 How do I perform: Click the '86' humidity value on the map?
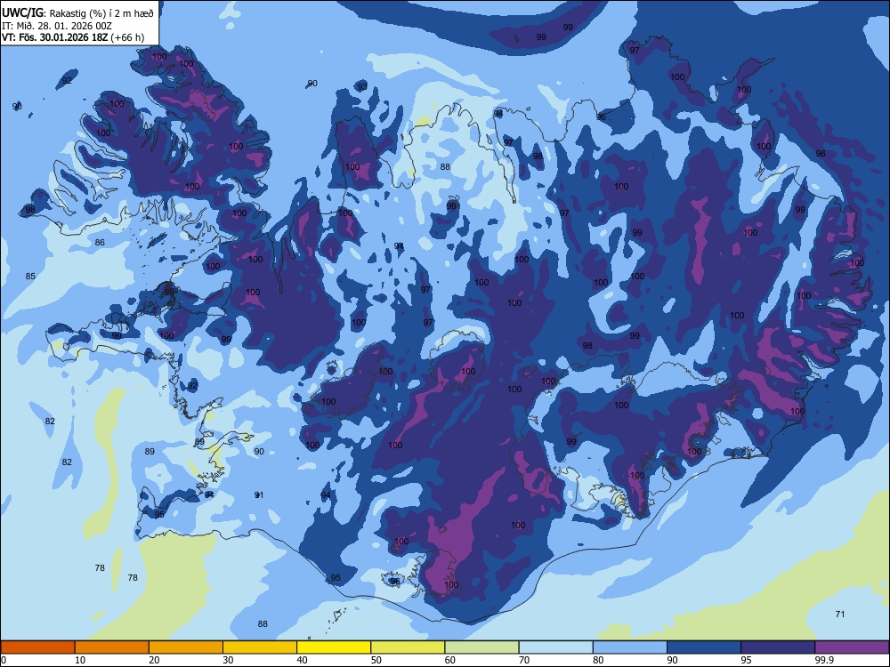click(100, 242)
